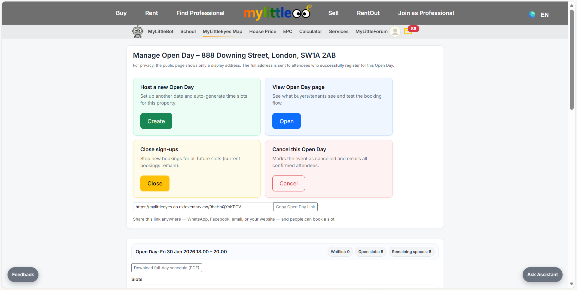Open the Ask Assistant panel
The image size is (577, 290).
pos(542,274)
